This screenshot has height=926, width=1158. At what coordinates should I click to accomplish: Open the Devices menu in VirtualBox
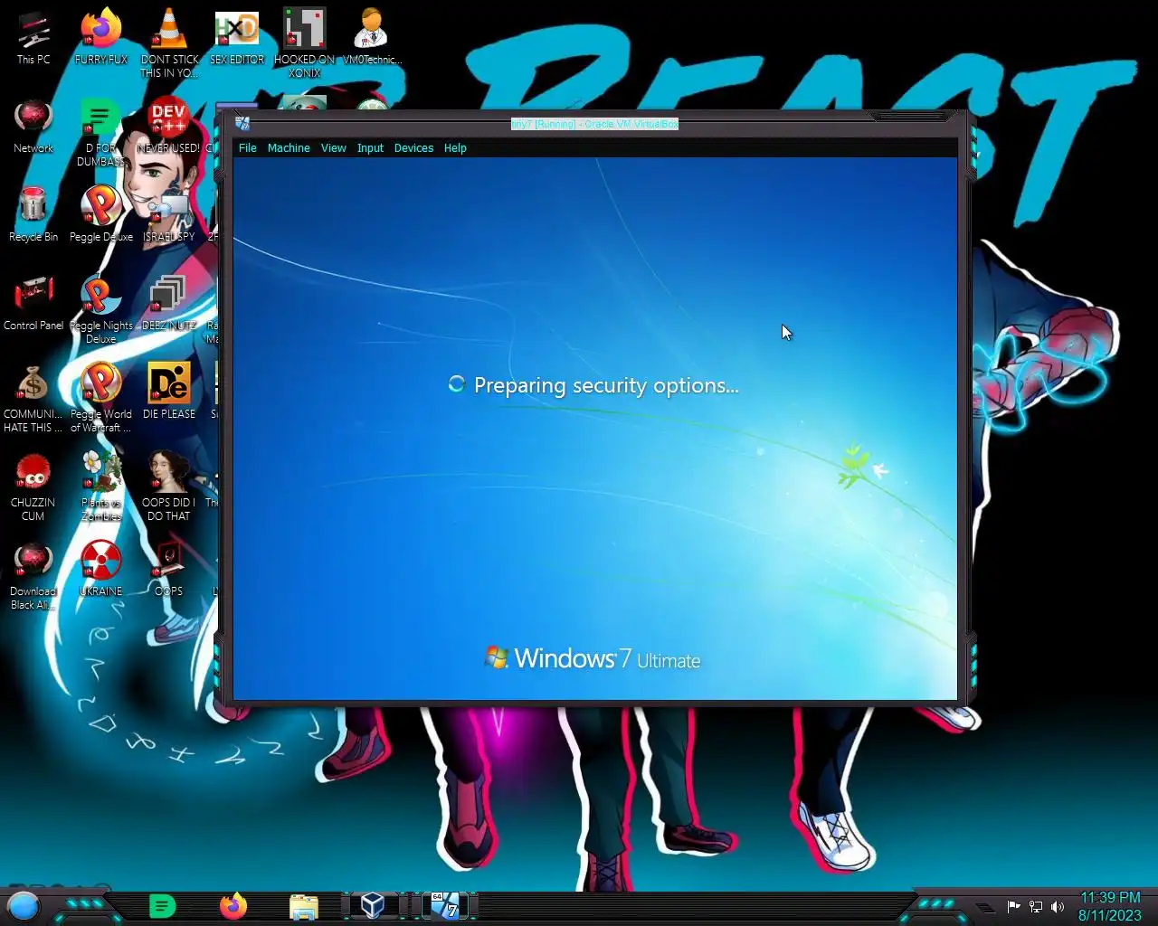[x=413, y=148]
